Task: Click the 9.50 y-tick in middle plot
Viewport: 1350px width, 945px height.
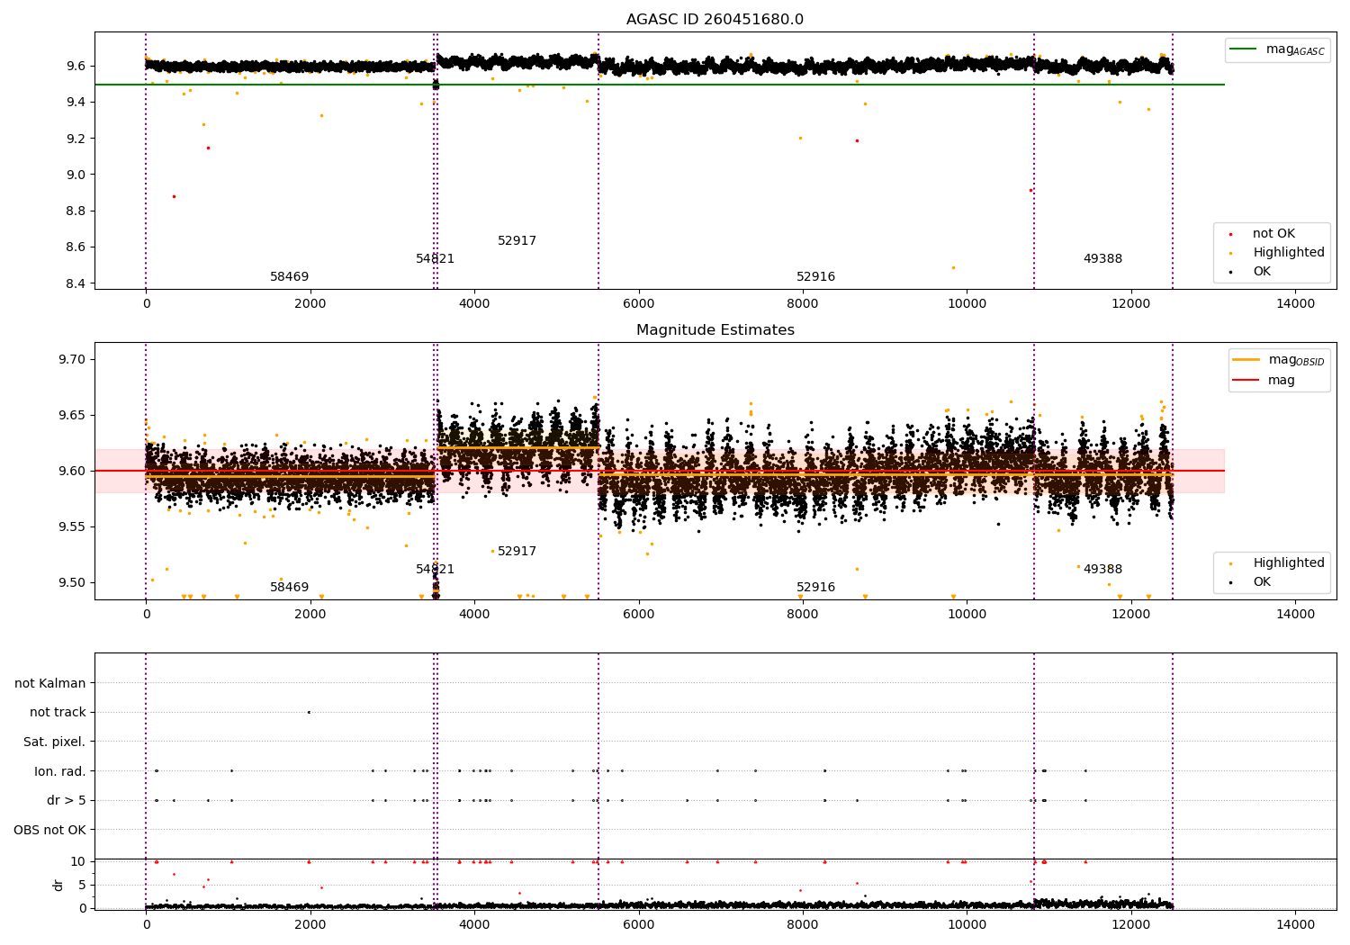Action: click(71, 583)
